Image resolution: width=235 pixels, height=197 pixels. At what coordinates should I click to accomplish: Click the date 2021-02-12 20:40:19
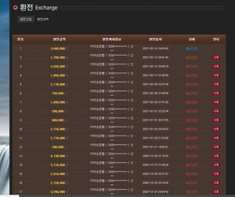pos(155,66)
